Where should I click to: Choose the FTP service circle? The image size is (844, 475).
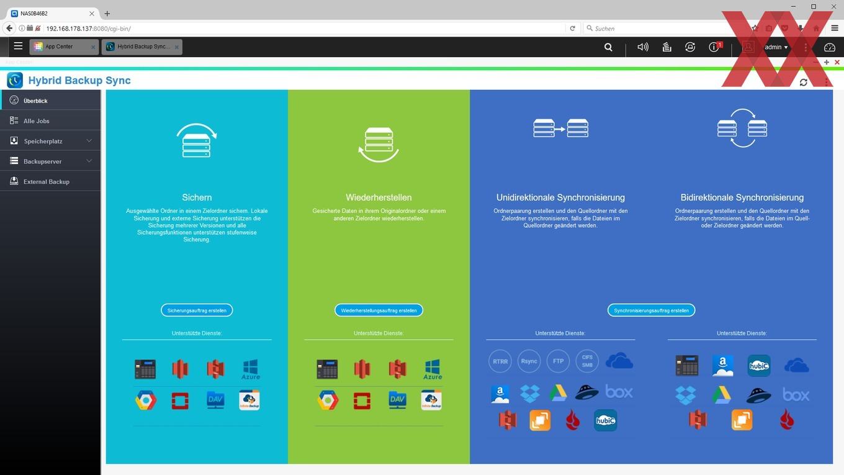[558, 361]
